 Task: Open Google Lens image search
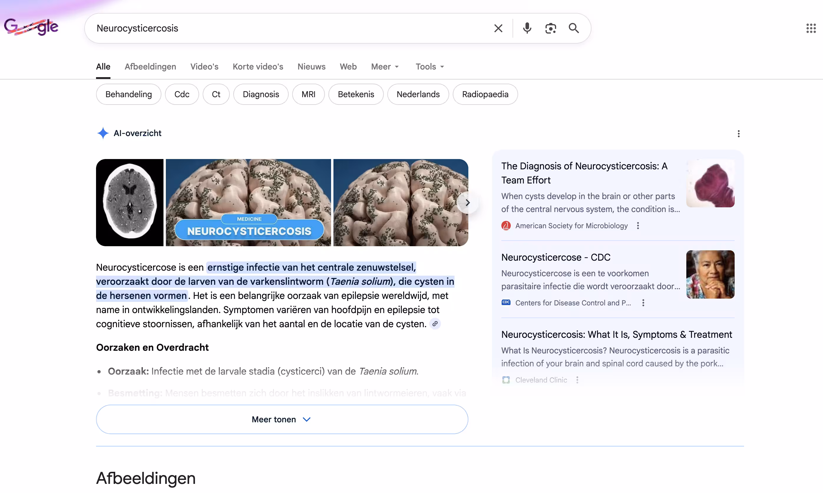[550, 28]
